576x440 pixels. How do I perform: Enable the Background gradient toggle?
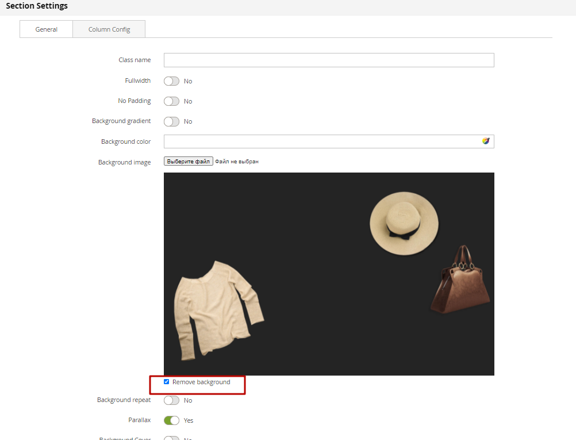(171, 121)
